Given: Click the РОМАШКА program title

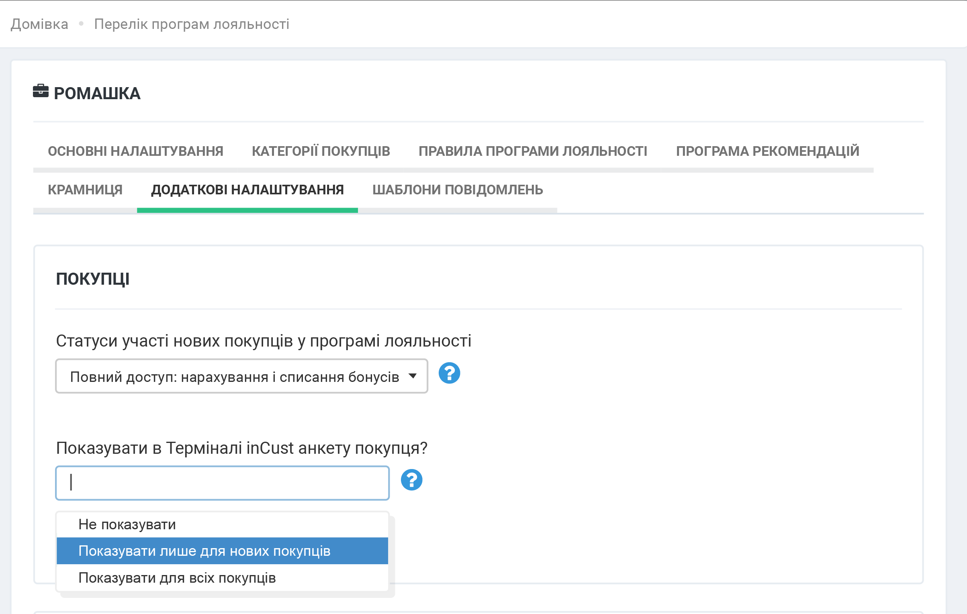Looking at the screenshot, I should click(97, 94).
